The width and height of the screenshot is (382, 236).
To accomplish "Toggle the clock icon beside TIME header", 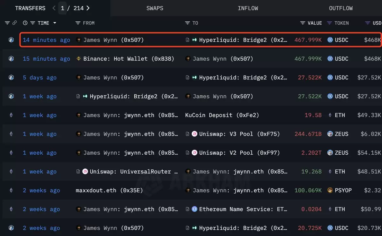I will tap(25, 23).
